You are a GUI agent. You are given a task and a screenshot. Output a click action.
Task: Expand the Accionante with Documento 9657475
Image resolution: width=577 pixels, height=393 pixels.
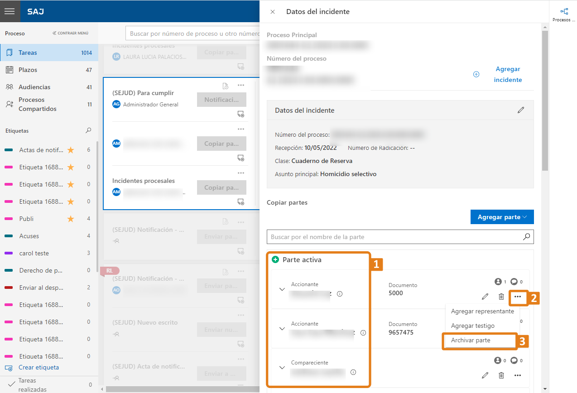pos(282,328)
